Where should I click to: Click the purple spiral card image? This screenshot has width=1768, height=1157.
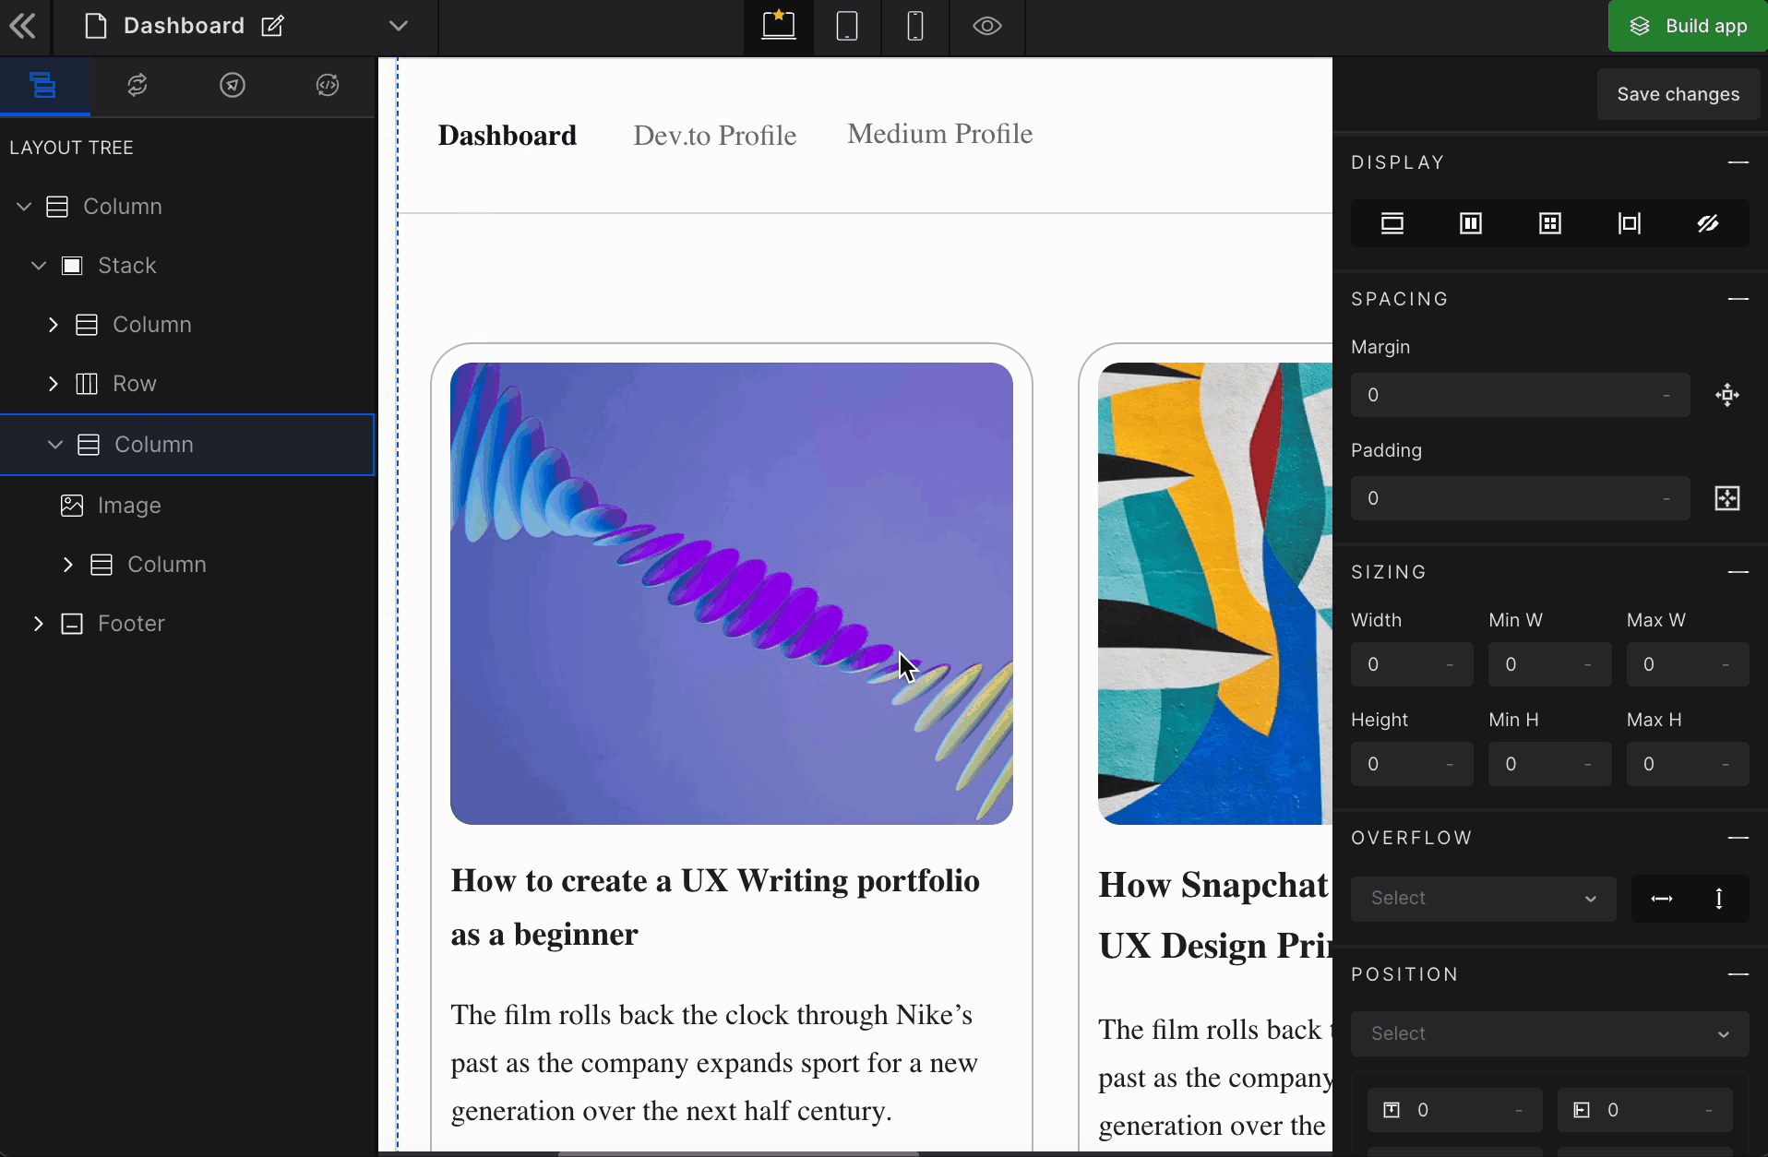732,593
